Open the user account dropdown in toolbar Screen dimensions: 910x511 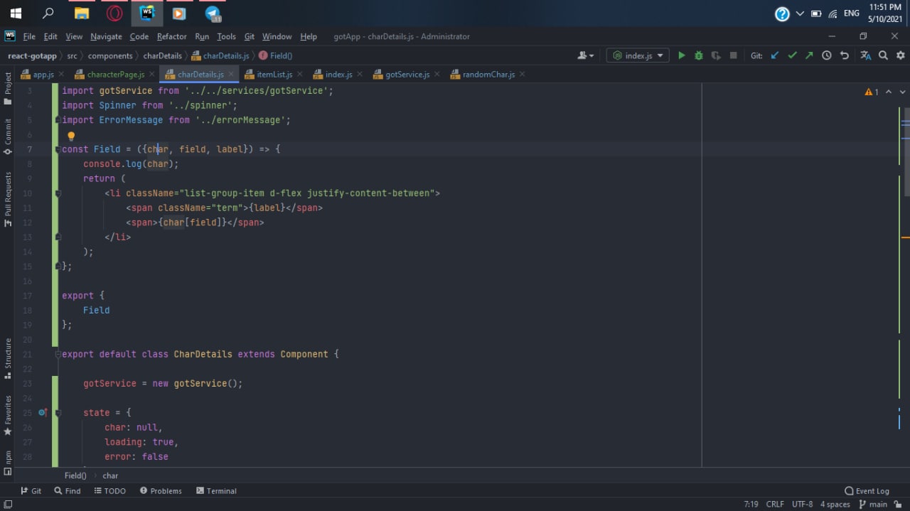tap(586, 55)
